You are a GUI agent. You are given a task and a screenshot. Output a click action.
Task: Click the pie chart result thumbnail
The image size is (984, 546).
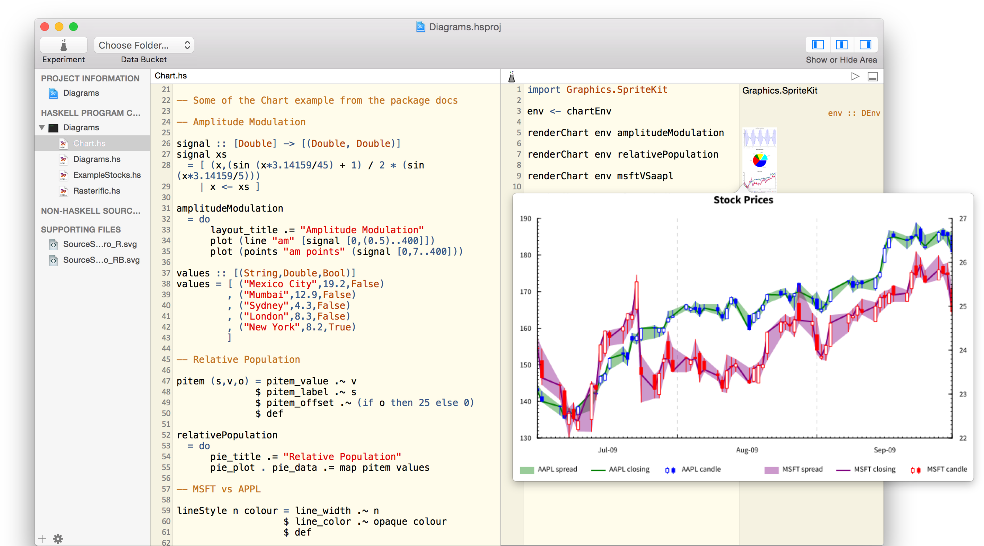[x=759, y=160]
